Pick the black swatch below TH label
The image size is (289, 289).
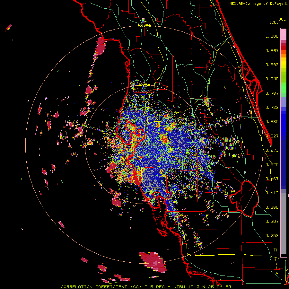284,255
